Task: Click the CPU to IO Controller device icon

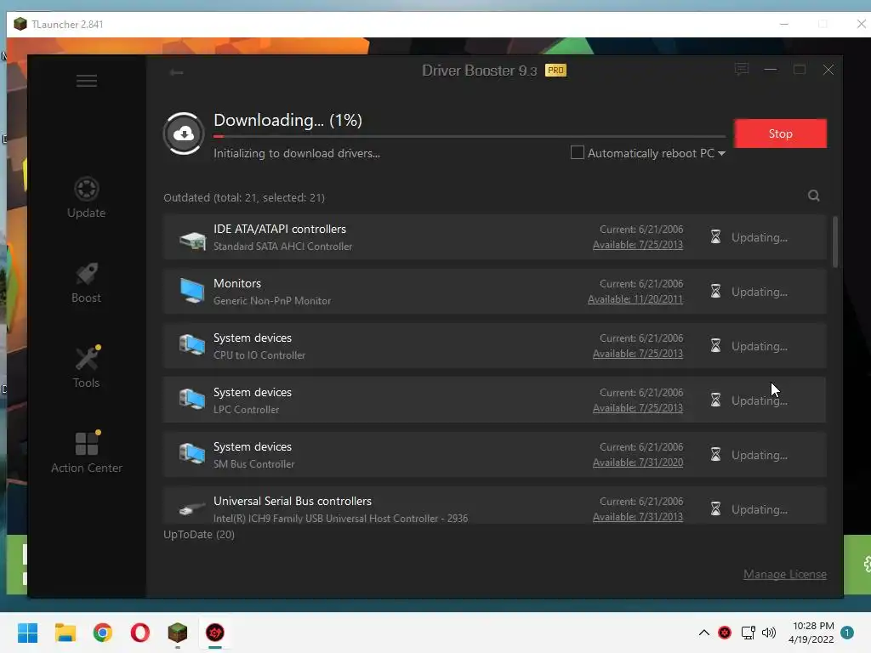Action: [x=192, y=344]
